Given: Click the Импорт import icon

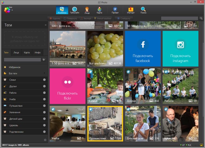Looking at the screenshot, I should coord(131,10).
